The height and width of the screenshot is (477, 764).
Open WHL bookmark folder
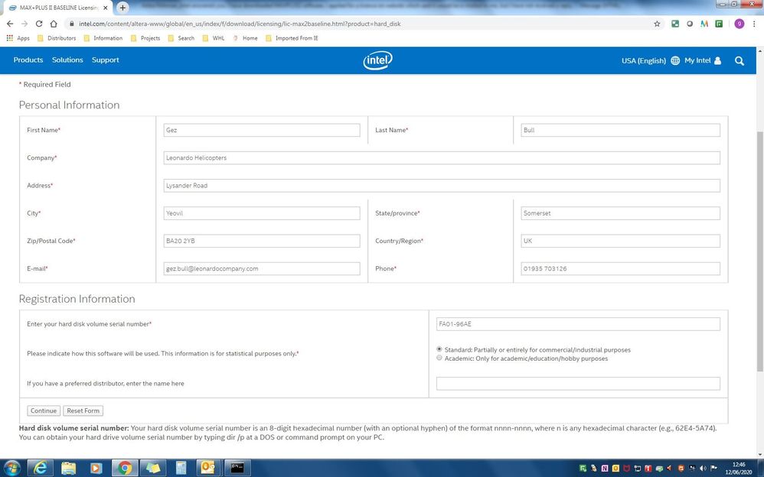(214, 38)
